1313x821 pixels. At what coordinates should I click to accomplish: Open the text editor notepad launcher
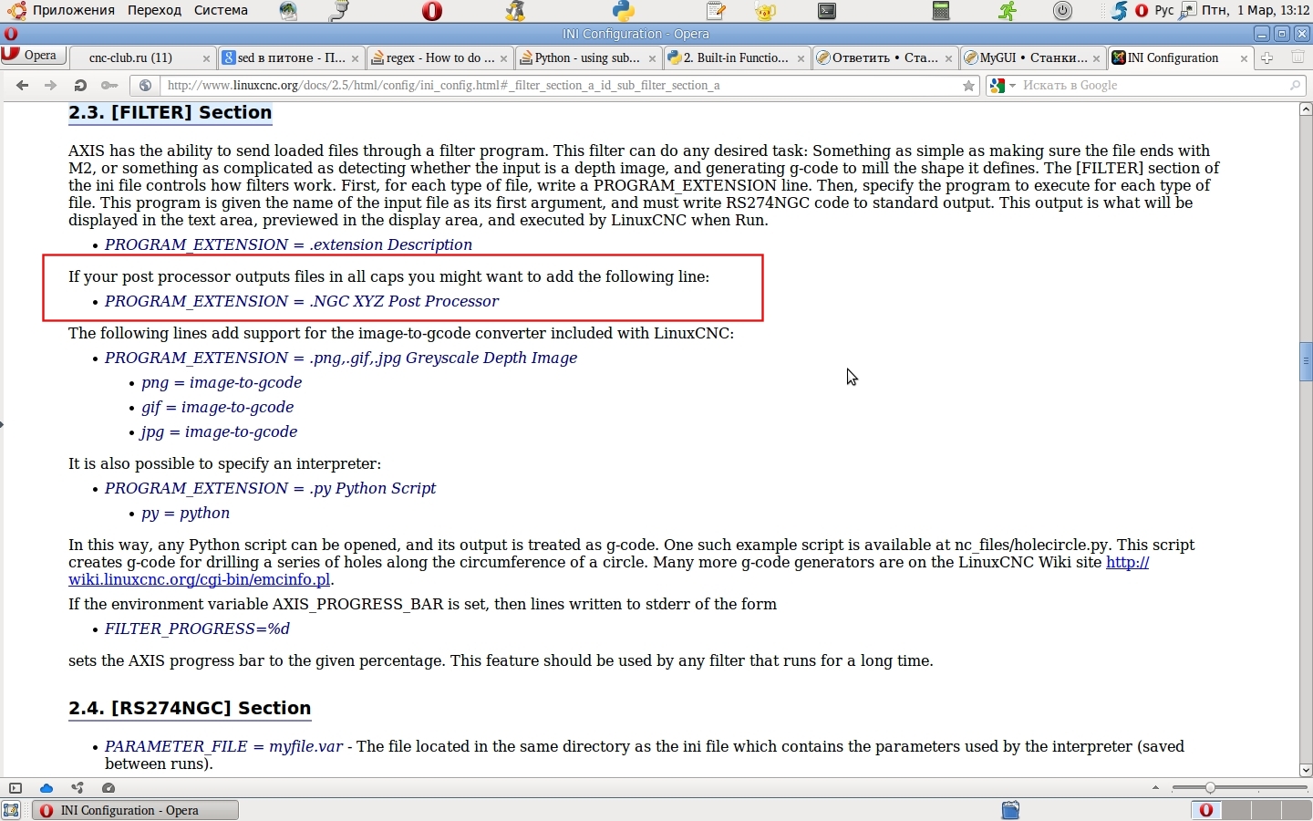pyautogui.click(x=717, y=11)
